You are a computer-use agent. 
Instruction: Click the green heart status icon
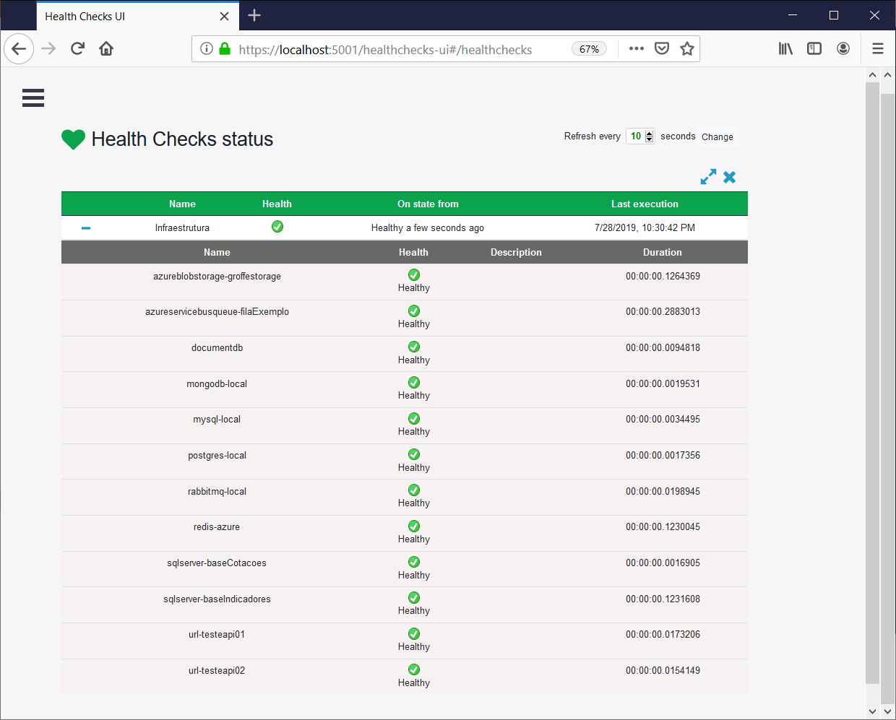(73, 139)
